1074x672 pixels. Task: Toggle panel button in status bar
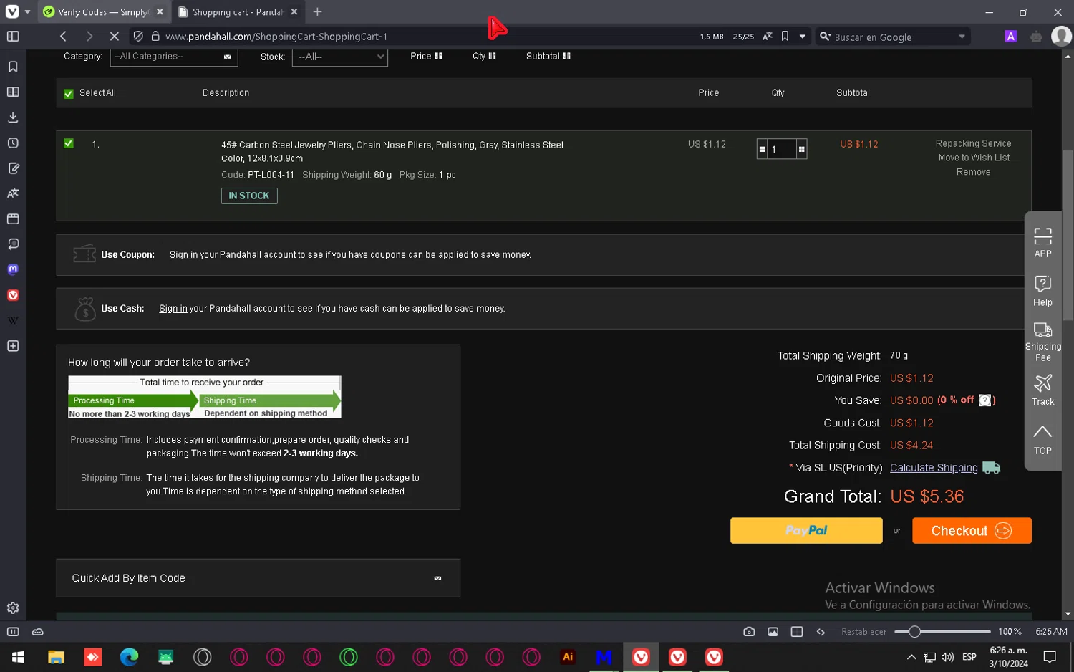(x=13, y=632)
